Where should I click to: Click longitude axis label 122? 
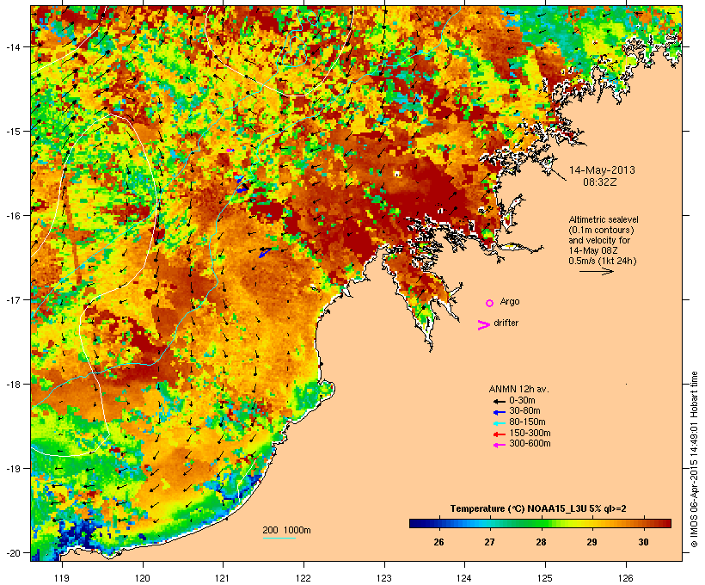pyautogui.click(x=303, y=578)
